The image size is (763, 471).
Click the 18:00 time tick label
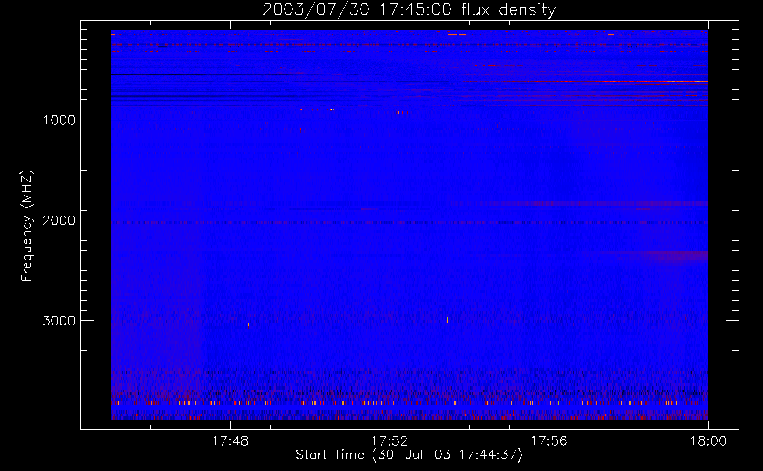tap(708, 441)
